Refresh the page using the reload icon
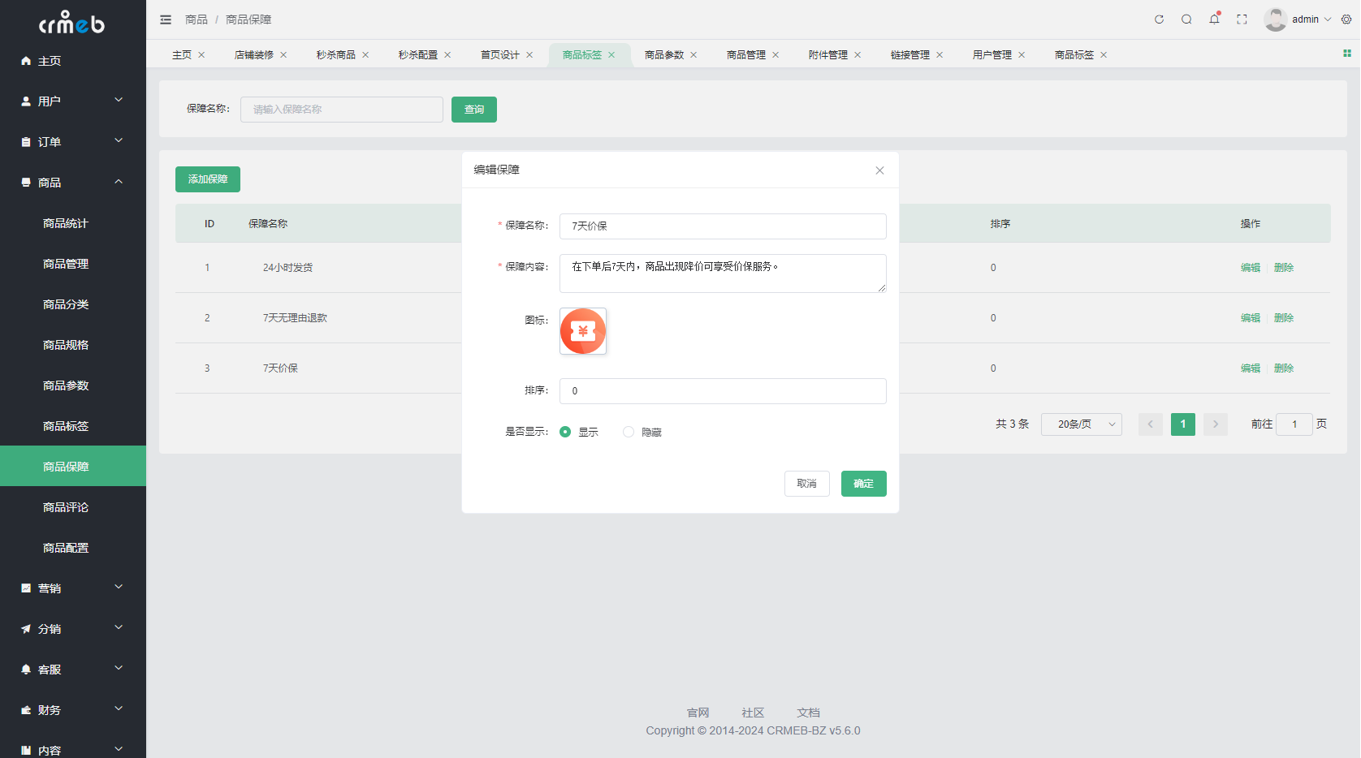Viewport: 1361px width, 758px height. (1159, 19)
